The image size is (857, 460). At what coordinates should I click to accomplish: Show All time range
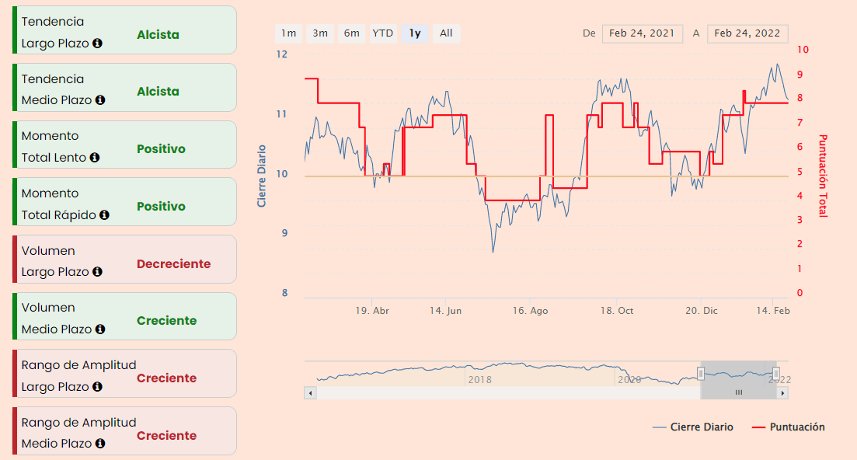pos(446,33)
